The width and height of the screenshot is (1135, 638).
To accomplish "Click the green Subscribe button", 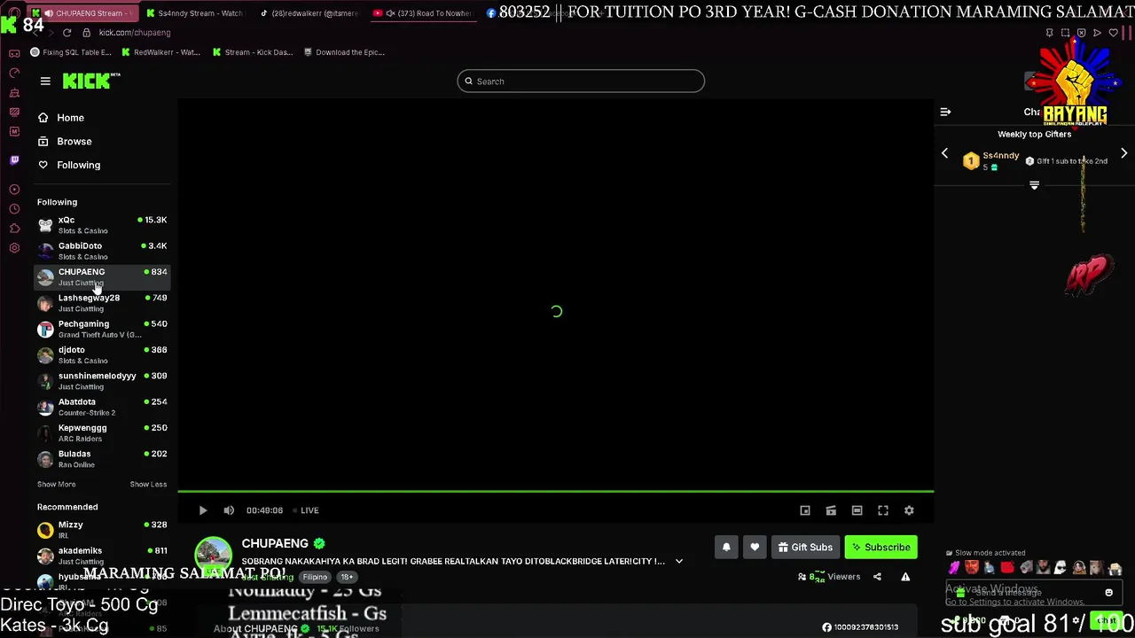I will (881, 548).
